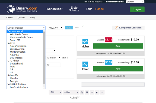The width and height of the screenshot is (156, 103).
Task: Choose Metalle under Rohstoffe
Action: [x=14, y=78]
